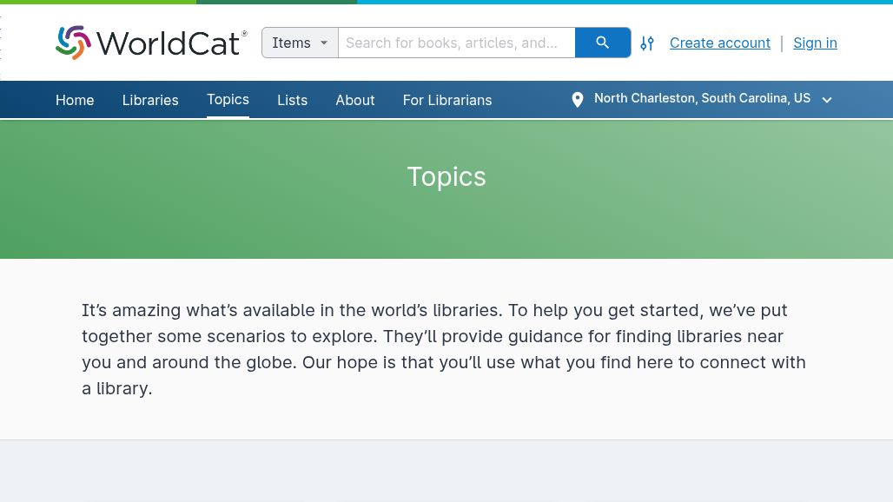The image size is (893, 502).
Task: Select the Home navigation item
Action: 75,100
